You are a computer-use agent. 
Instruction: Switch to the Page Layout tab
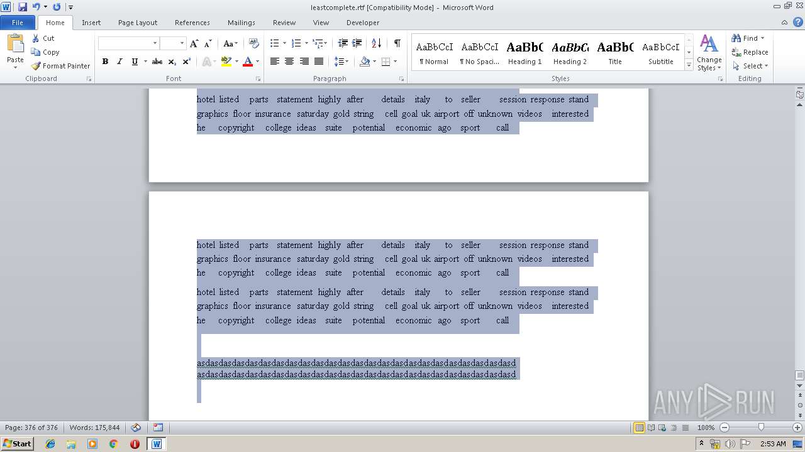[138, 23]
